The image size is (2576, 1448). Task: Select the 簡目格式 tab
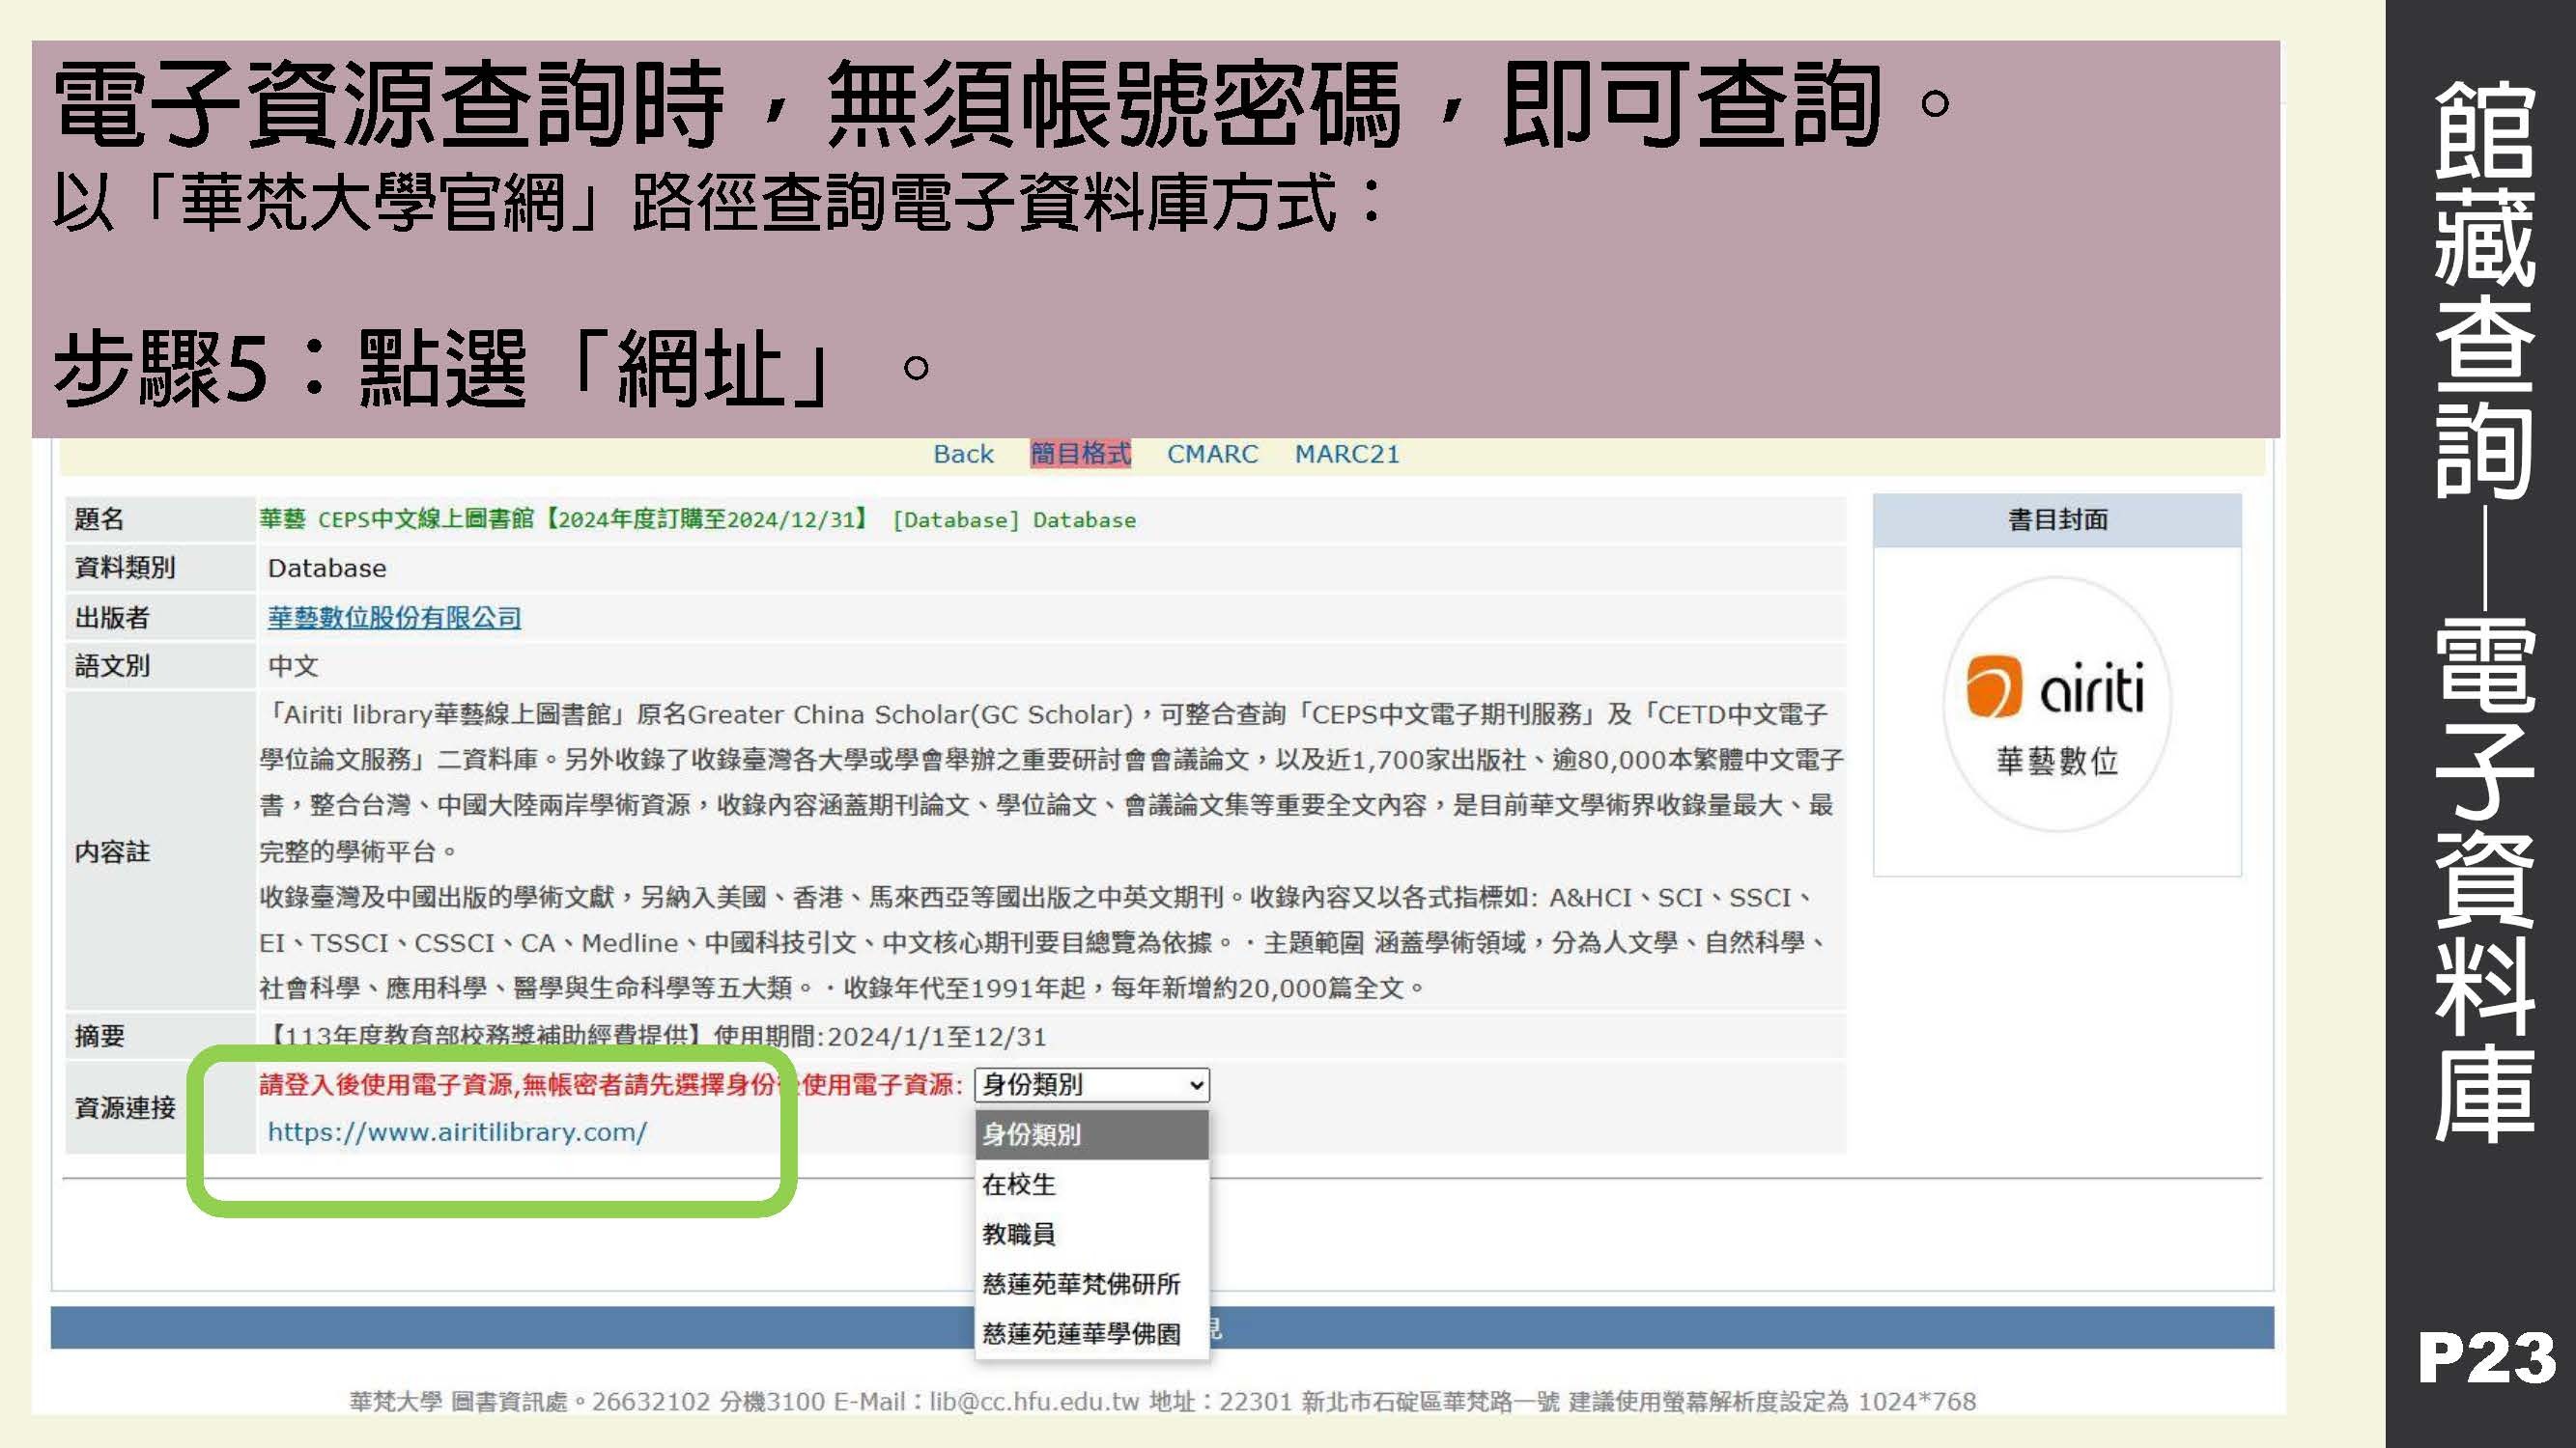[1080, 455]
